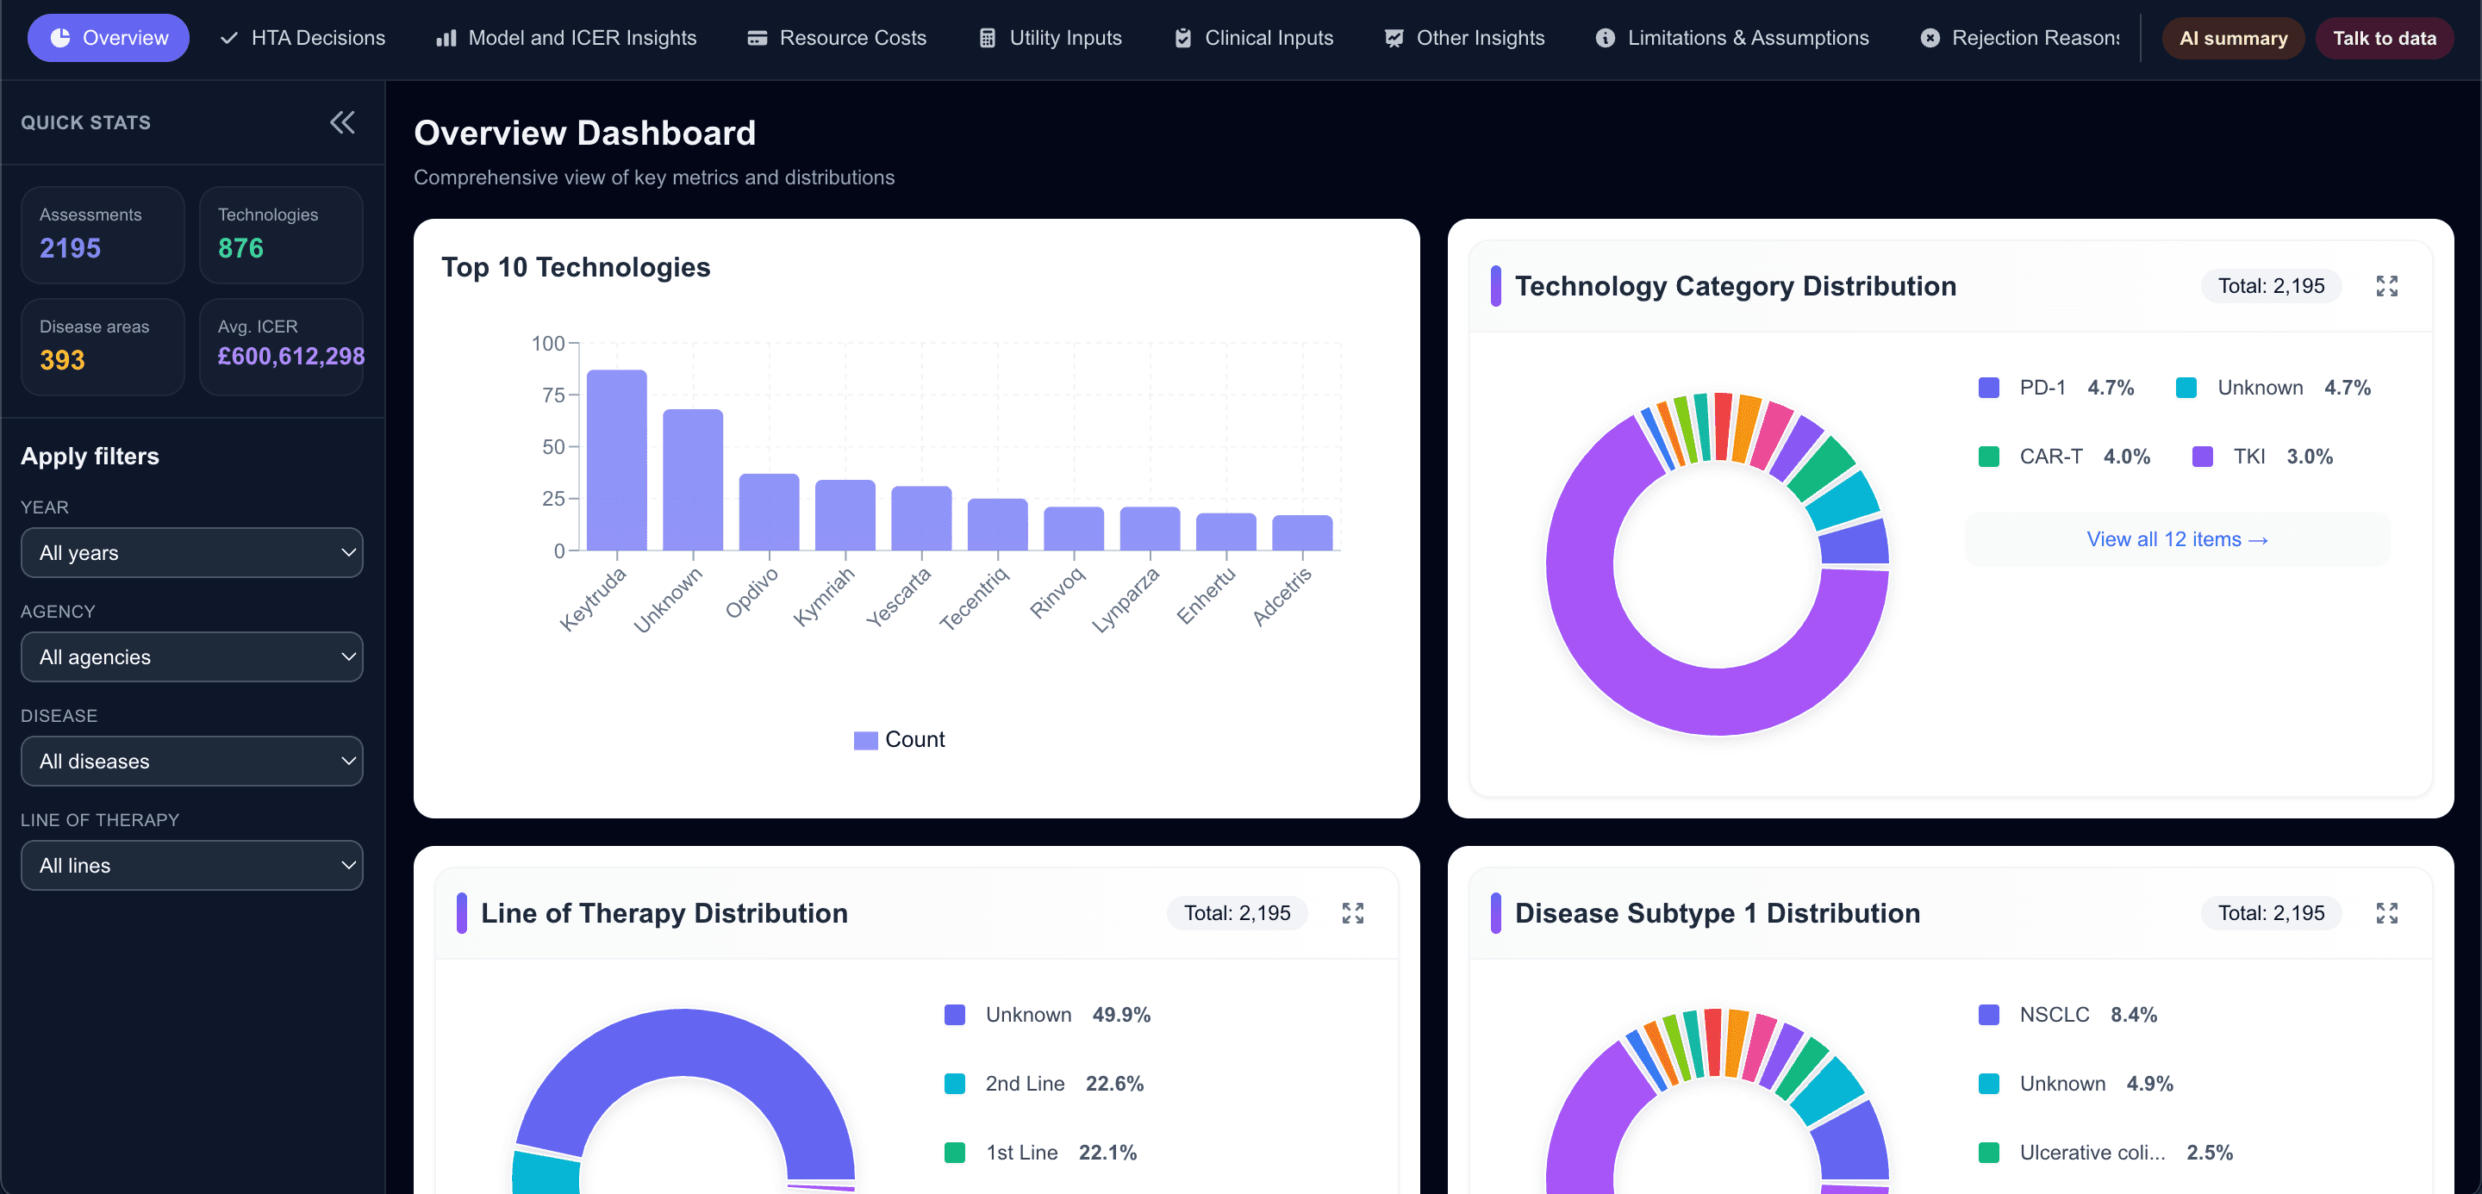Click the Lynparza bar in Top 10 chart
Viewport: 2482px width, 1194px height.
coord(1150,529)
